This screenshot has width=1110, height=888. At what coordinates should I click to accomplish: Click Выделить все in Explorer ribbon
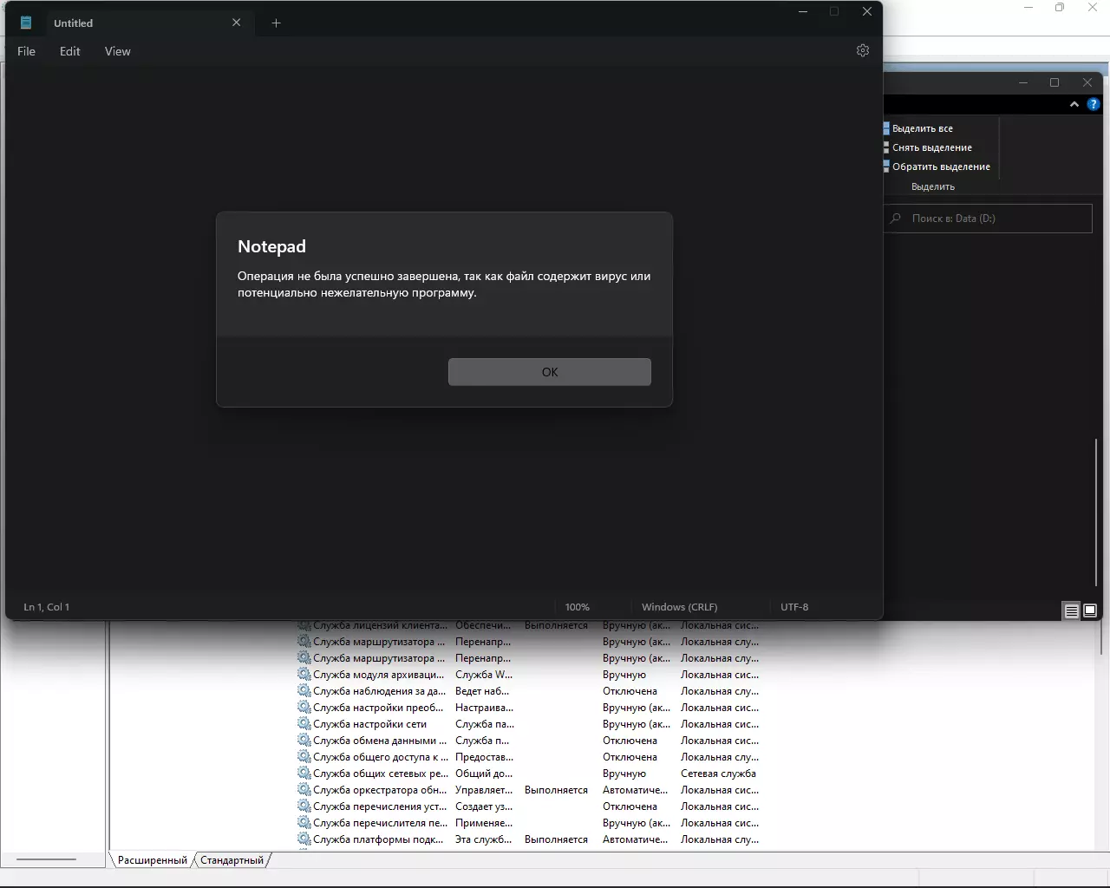point(919,128)
